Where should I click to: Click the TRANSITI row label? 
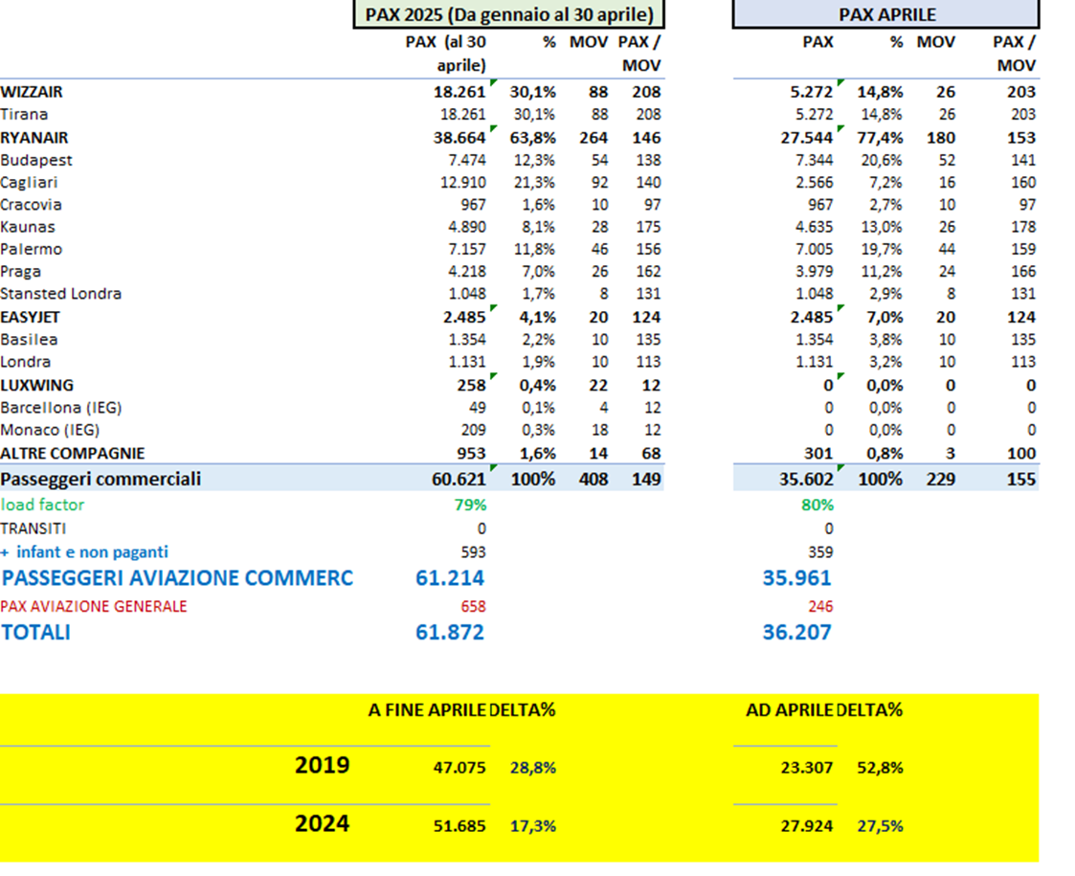point(34,529)
